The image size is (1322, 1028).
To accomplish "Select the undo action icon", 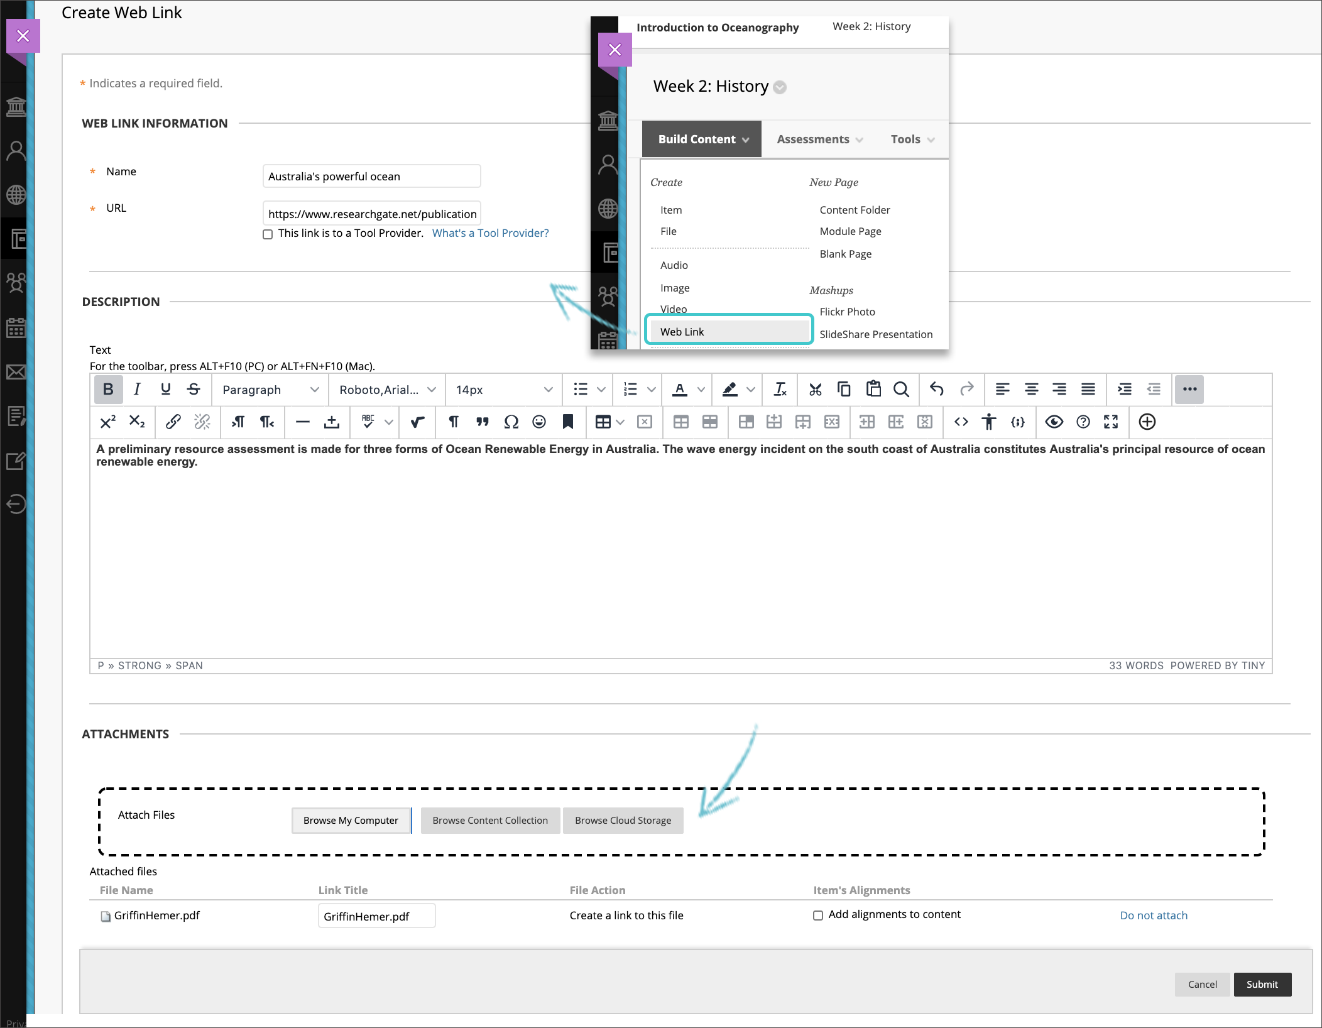I will [937, 388].
